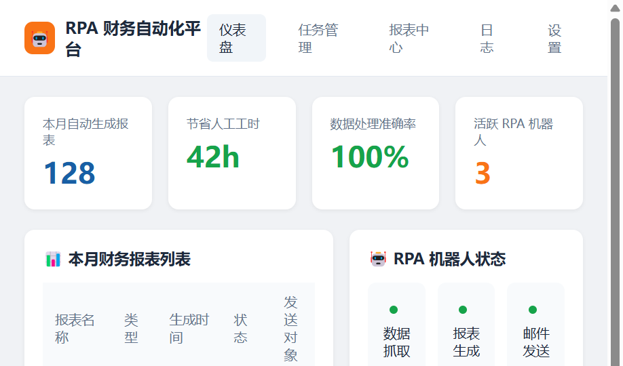The width and height of the screenshot is (623, 366).
Task: Click the orange 3 robots value
Action: (x=483, y=173)
